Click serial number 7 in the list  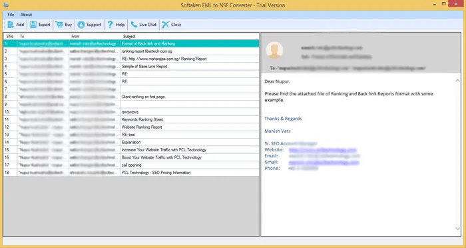coord(5,89)
